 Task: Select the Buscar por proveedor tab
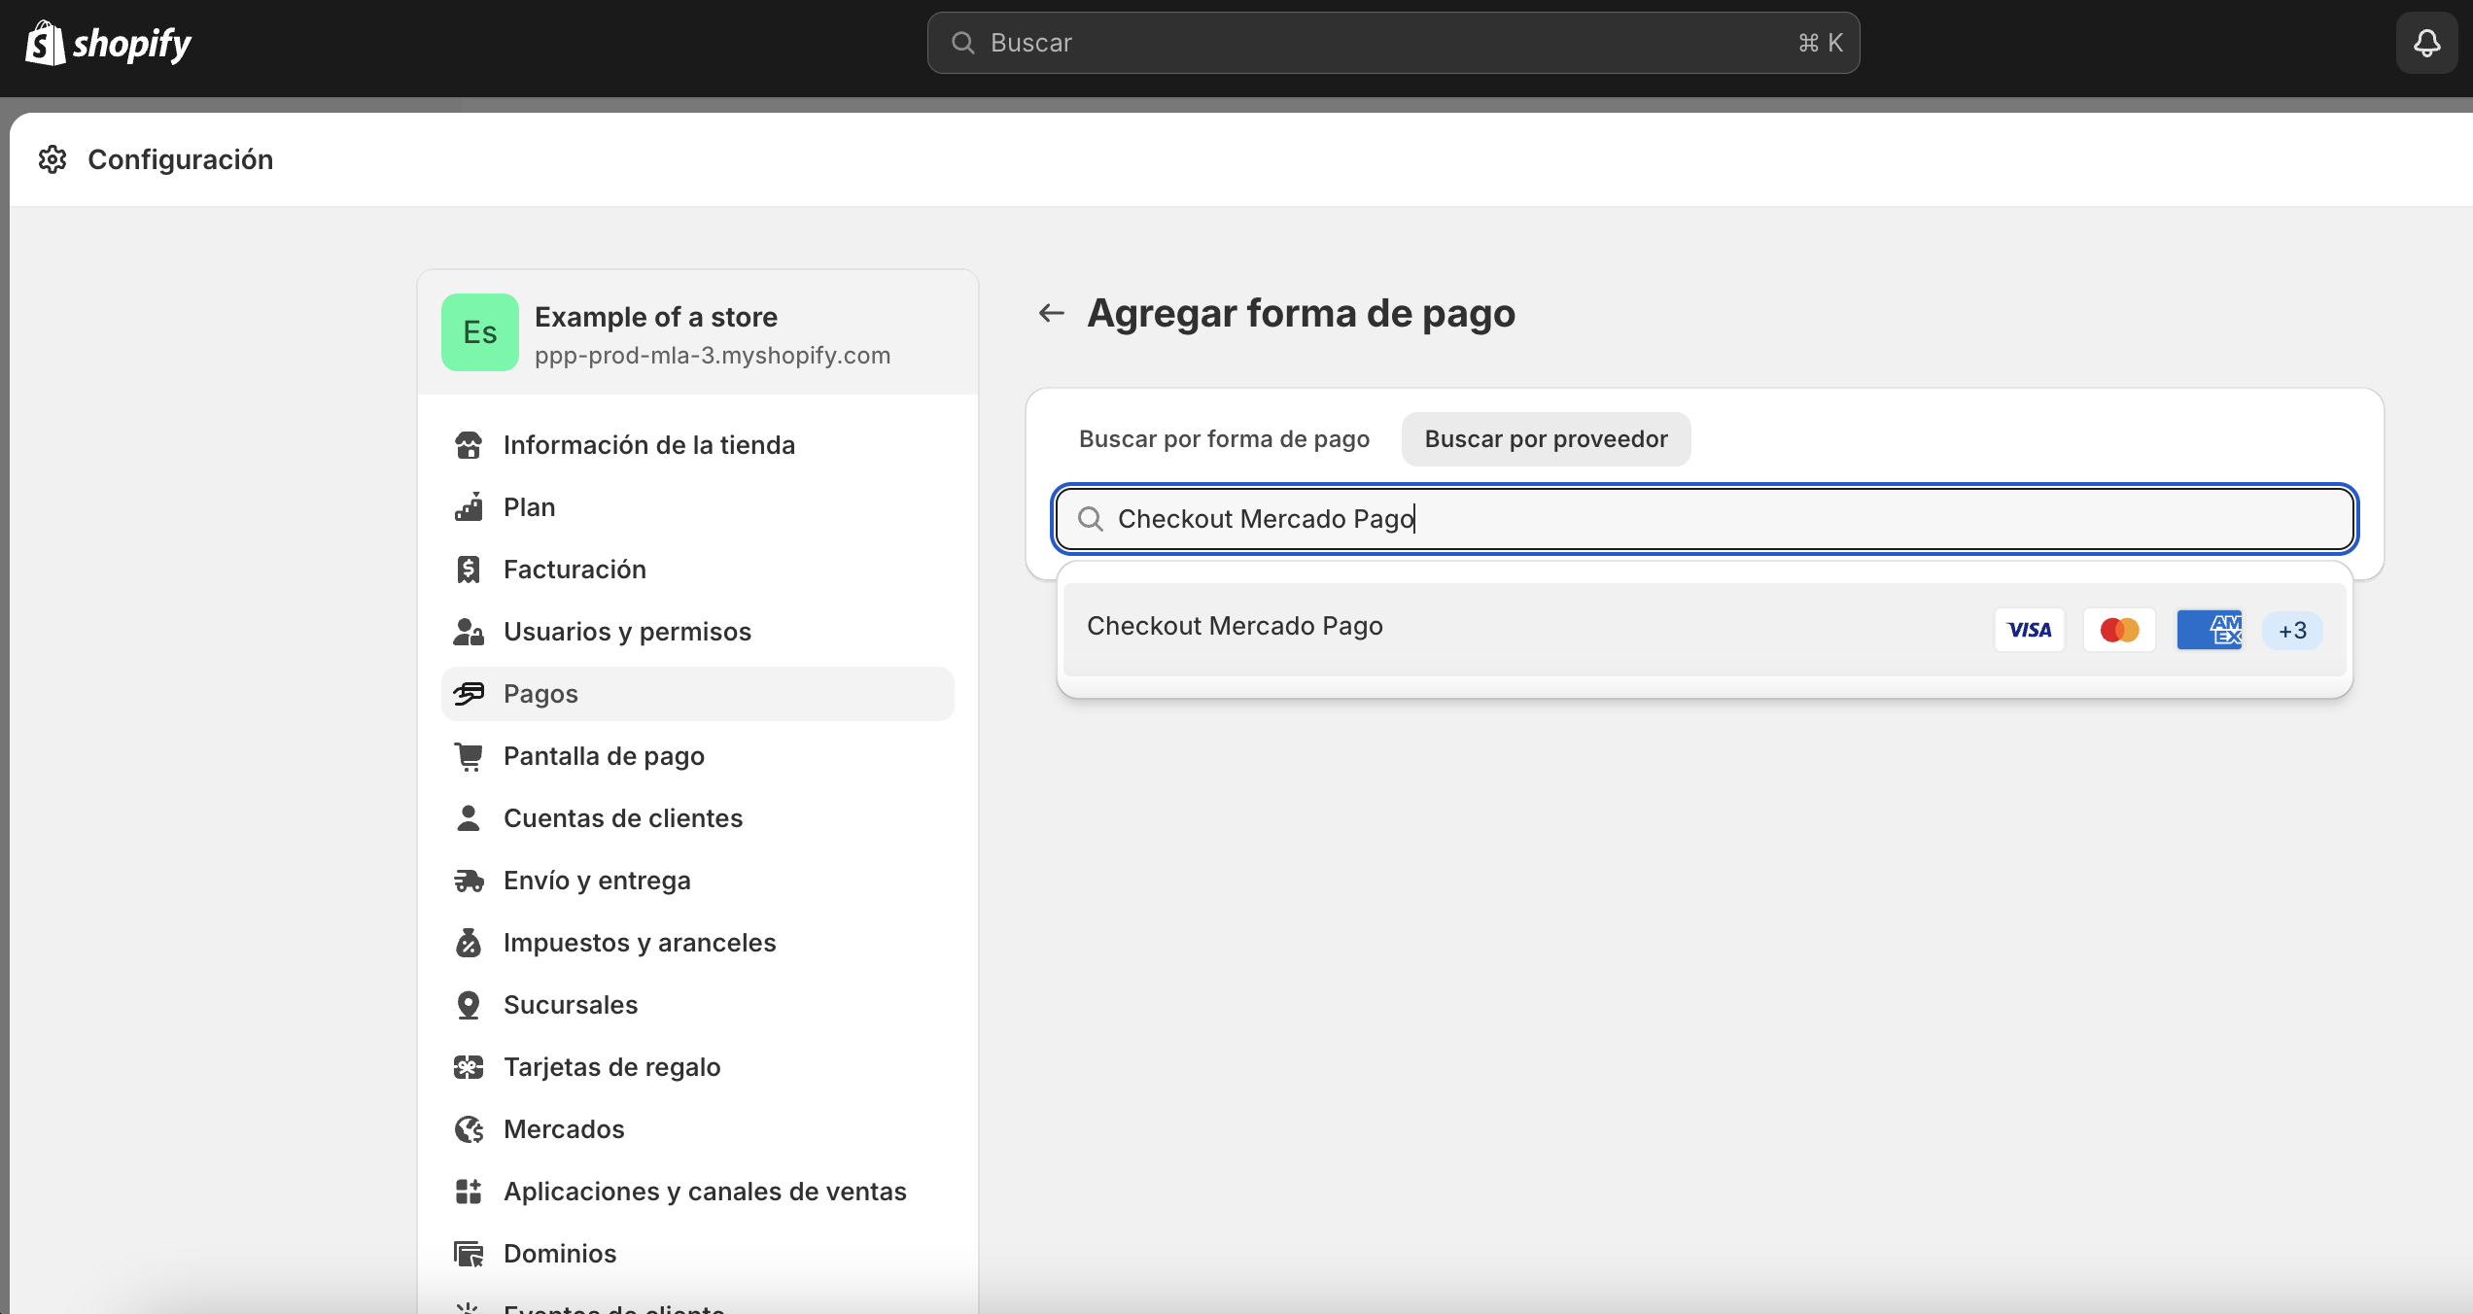coord(1546,439)
